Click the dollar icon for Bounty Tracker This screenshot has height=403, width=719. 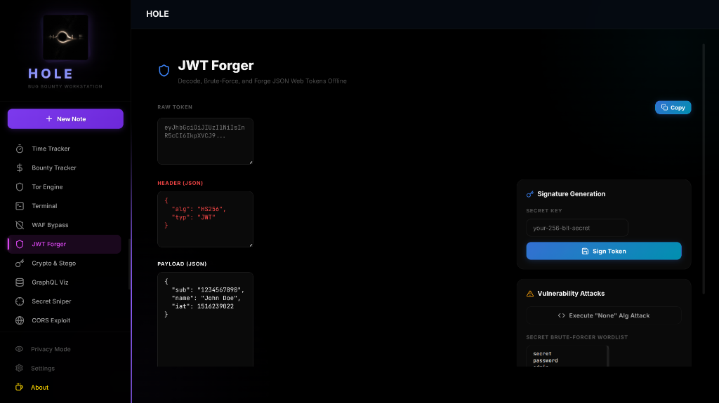click(20, 168)
